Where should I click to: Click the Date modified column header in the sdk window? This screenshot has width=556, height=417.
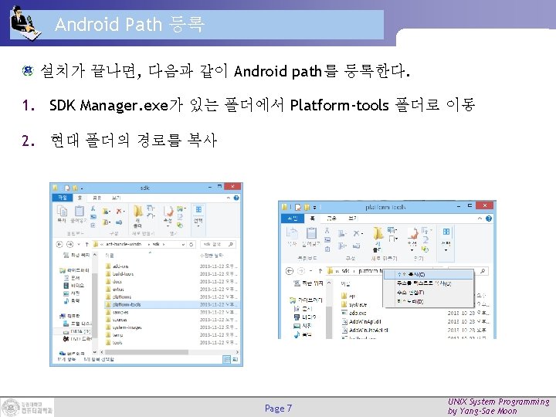(x=212, y=256)
